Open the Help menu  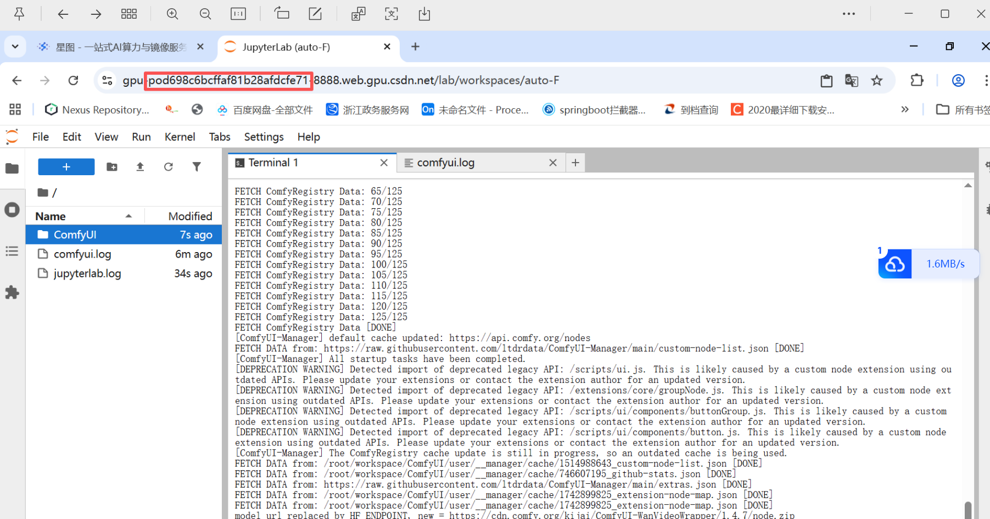coord(309,137)
